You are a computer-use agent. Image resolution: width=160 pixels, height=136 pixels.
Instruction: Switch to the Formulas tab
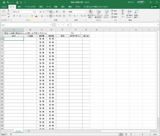tap(41, 7)
